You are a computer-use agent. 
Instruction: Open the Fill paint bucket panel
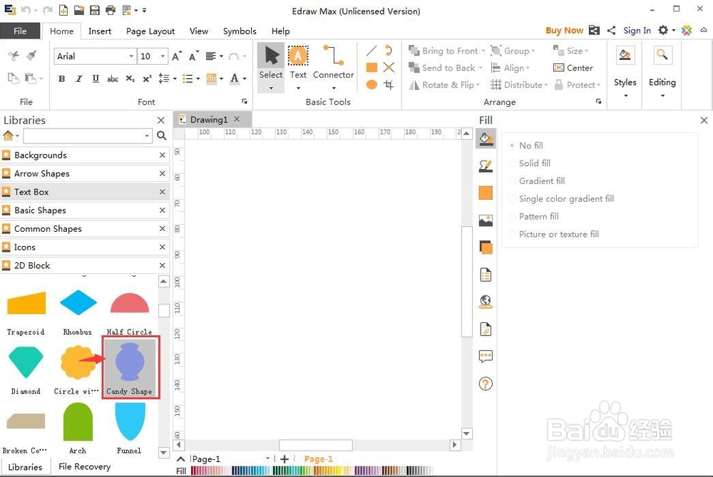click(x=486, y=139)
